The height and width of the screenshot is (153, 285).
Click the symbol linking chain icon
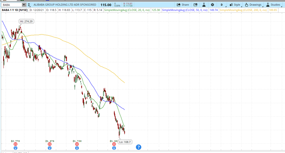pyautogui.click(x=29, y=5)
